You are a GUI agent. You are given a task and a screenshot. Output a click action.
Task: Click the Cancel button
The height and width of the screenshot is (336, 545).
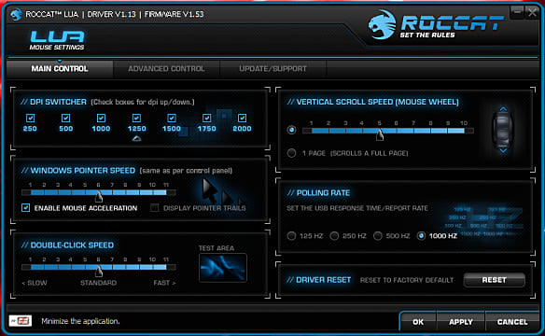click(x=512, y=322)
